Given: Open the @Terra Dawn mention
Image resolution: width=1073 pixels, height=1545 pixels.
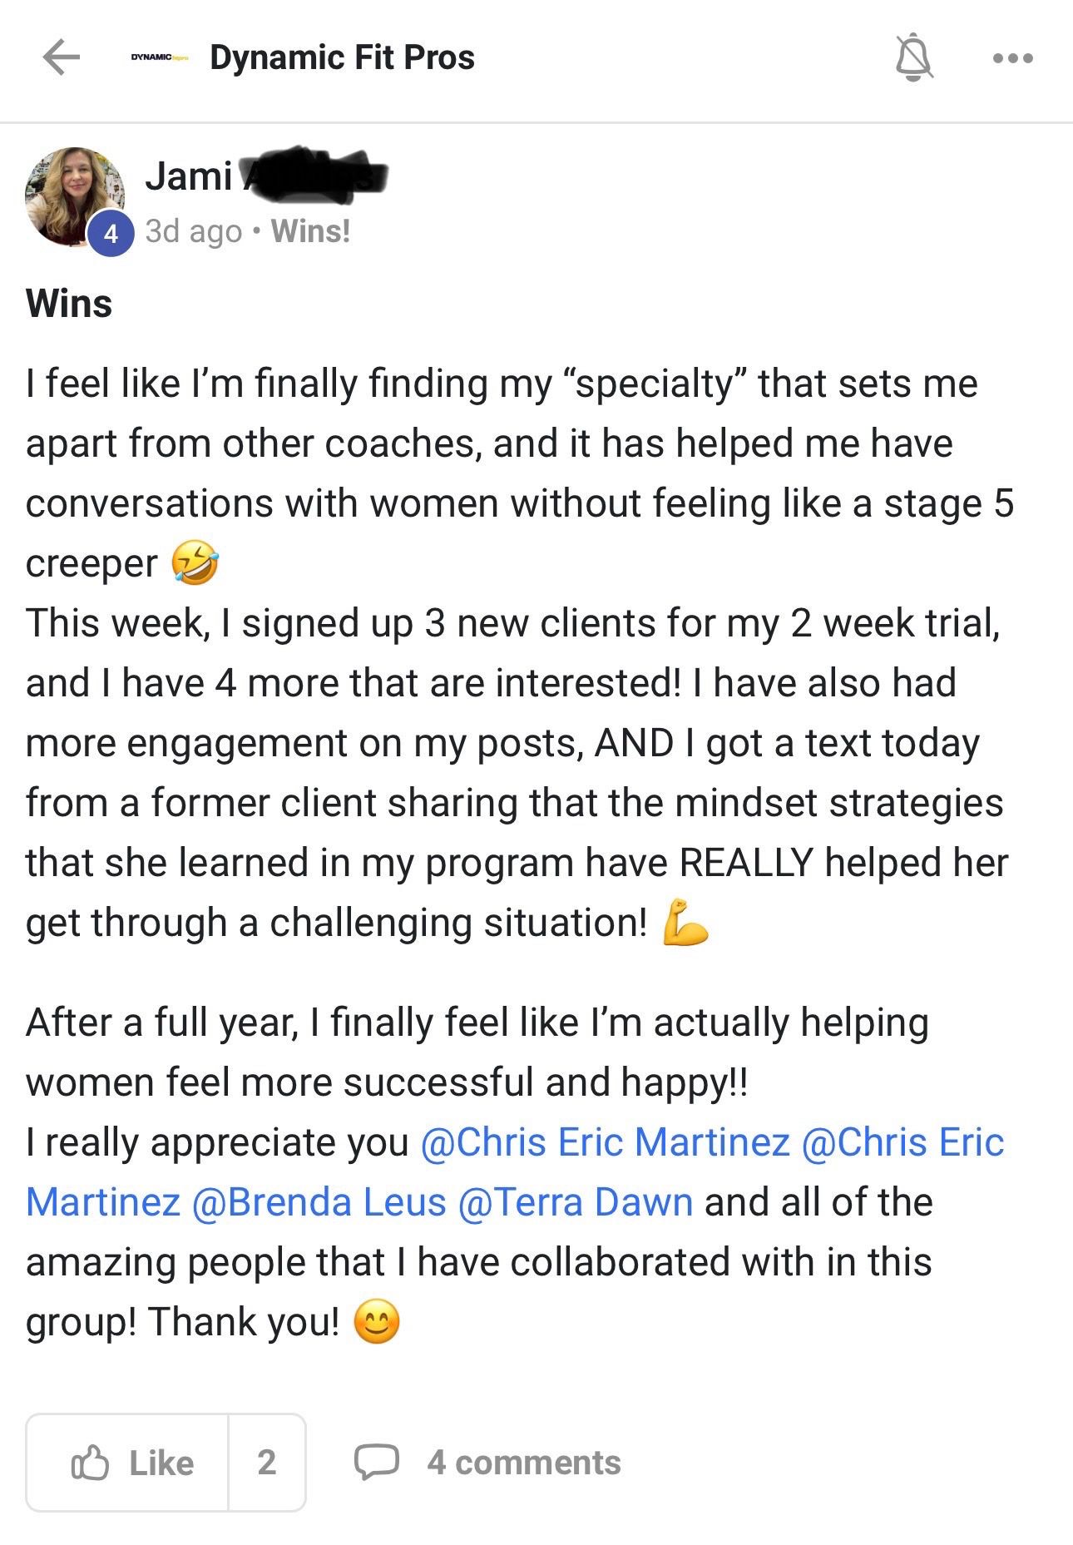Looking at the screenshot, I should click(575, 1202).
